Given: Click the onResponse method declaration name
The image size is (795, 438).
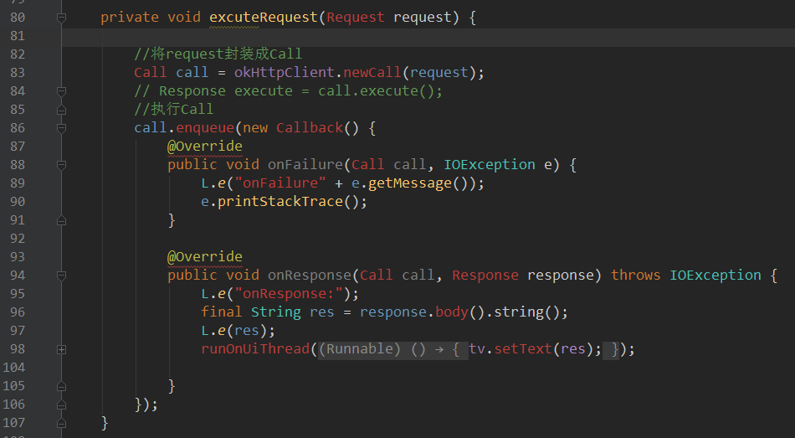Looking at the screenshot, I should pyautogui.click(x=310, y=275).
